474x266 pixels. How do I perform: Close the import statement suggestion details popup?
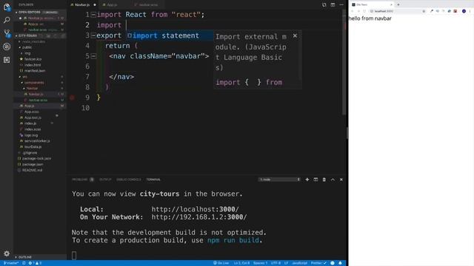pyautogui.click(x=295, y=36)
